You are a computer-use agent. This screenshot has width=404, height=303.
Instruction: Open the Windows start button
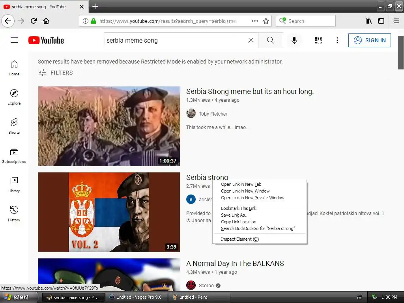coord(17,297)
